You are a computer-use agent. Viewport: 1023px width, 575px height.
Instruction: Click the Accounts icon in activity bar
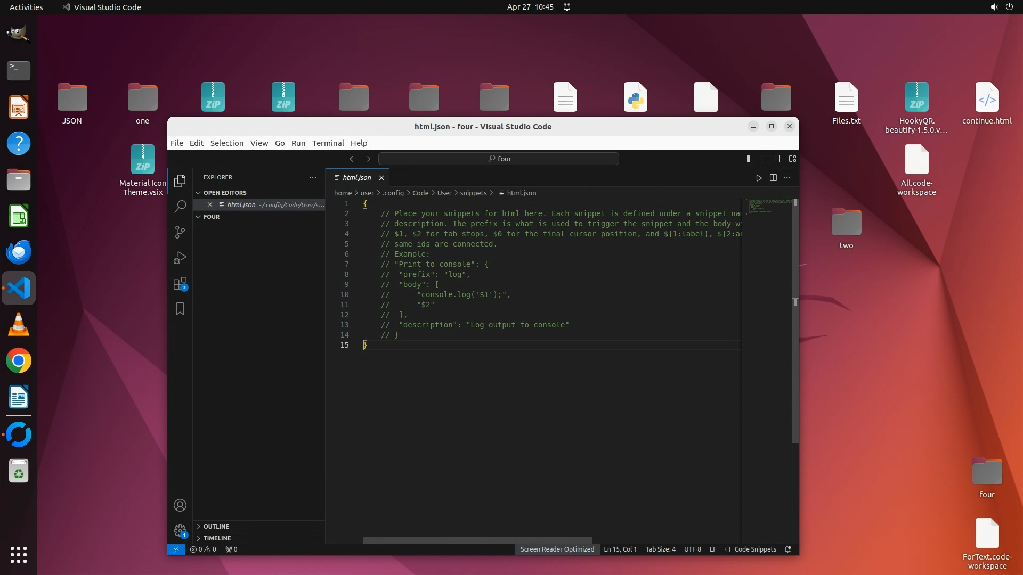(x=180, y=505)
